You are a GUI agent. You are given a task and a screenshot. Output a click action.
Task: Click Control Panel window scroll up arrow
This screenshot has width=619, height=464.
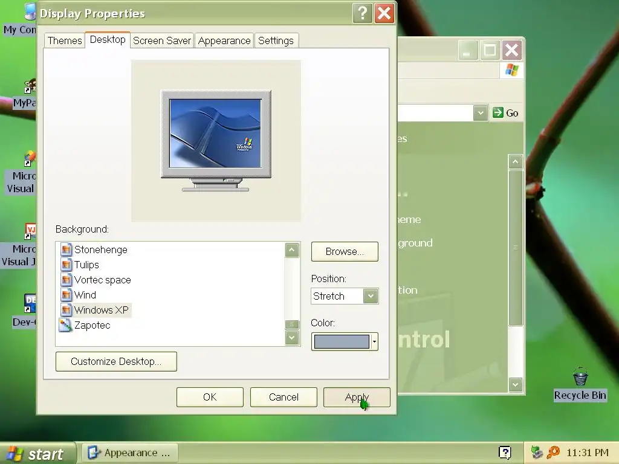pyautogui.click(x=515, y=162)
